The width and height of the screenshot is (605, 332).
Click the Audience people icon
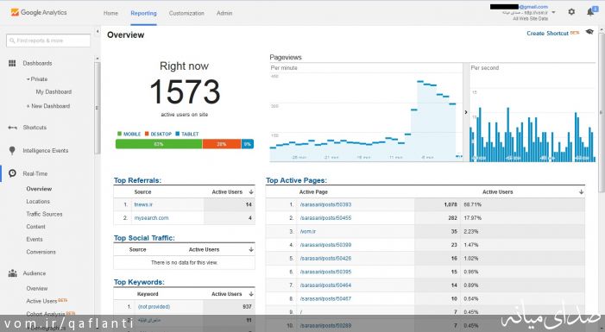click(x=12, y=273)
